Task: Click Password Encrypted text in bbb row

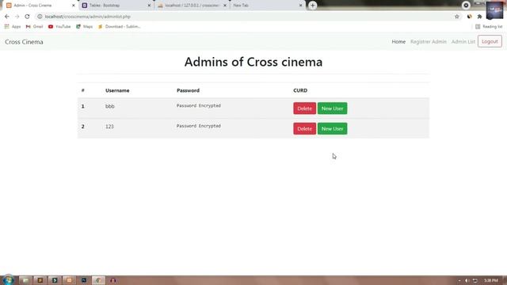Action: pos(199,105)
